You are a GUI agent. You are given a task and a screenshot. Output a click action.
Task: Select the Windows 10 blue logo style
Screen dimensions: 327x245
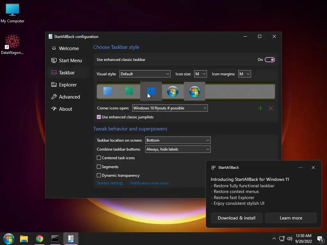(x=151, y=91)
